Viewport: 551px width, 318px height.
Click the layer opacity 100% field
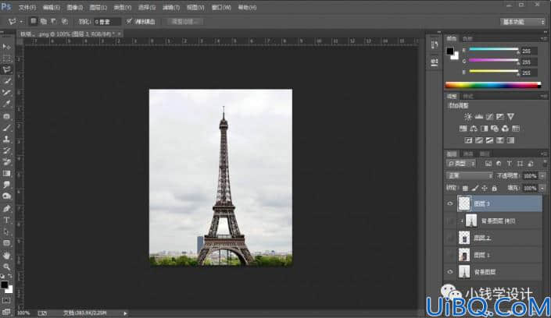pyautogui.click(x=530, y=175)
